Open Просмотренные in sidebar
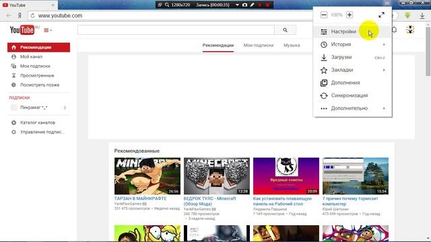 click(37, 75)
